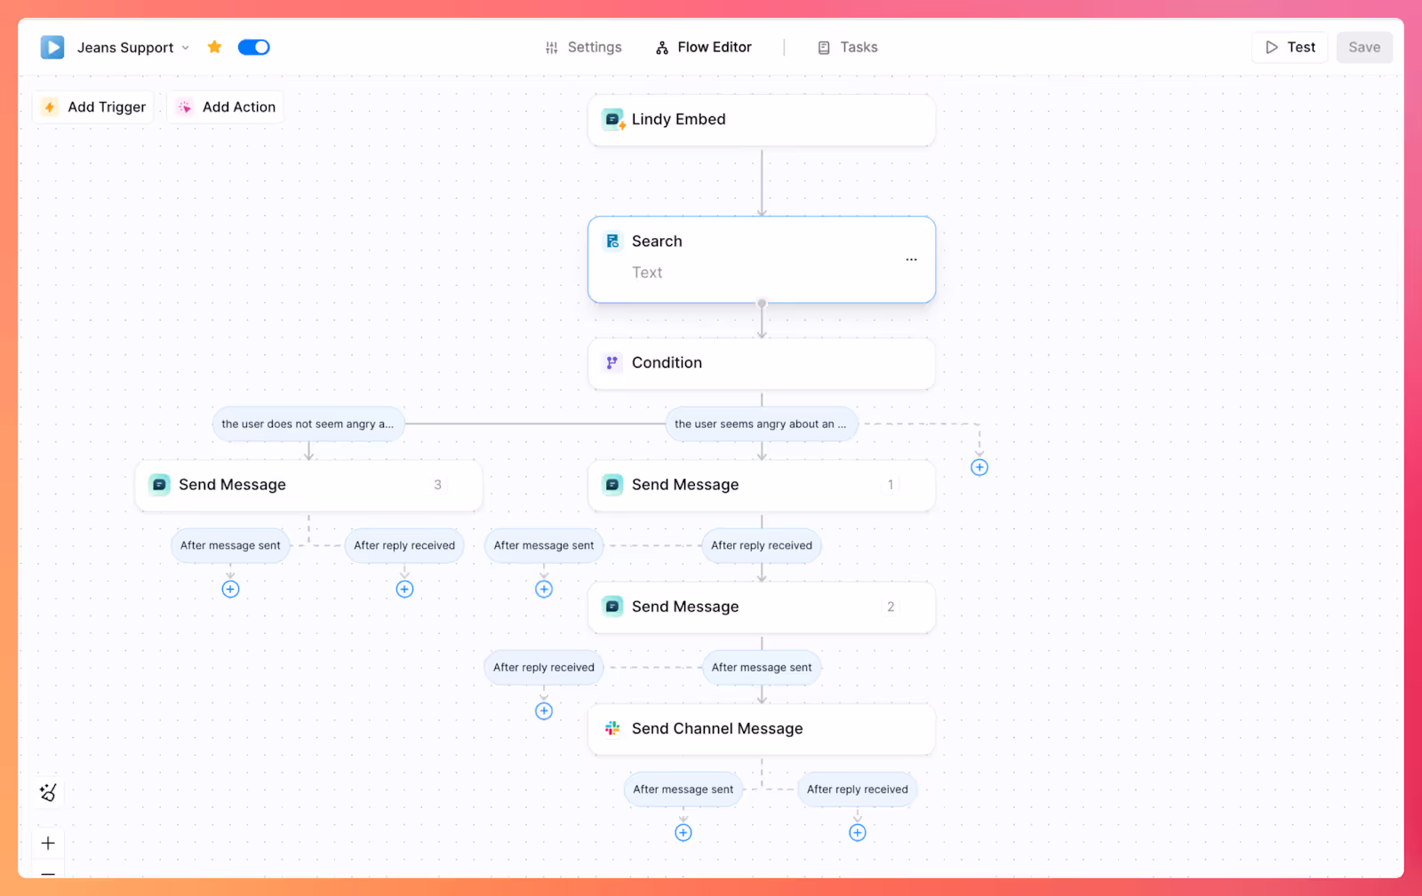
Task: Click the Flow Editor hierarchy icon
Action: pyautogui.click(x=662, y=48)
